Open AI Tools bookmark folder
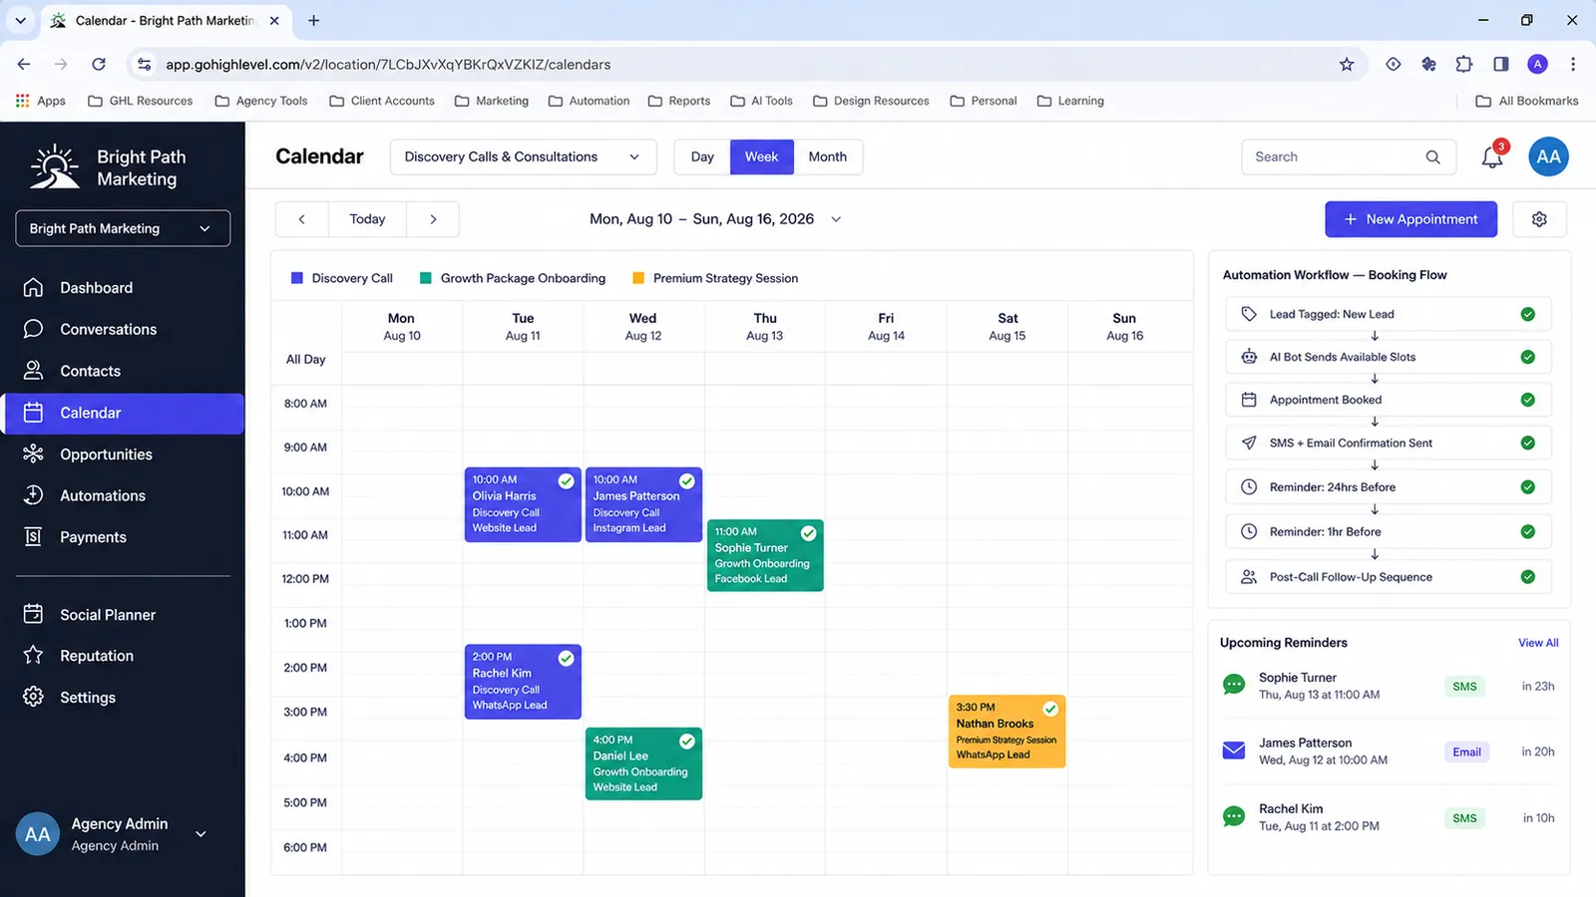This screenshot has width=1596, height=897. (762, 101)
